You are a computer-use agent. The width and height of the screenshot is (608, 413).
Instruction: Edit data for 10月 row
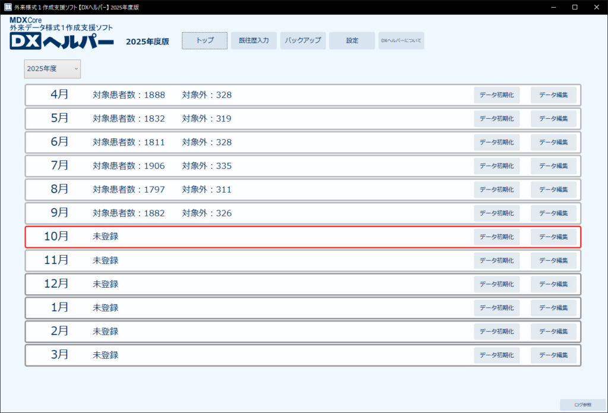[553, 237]
